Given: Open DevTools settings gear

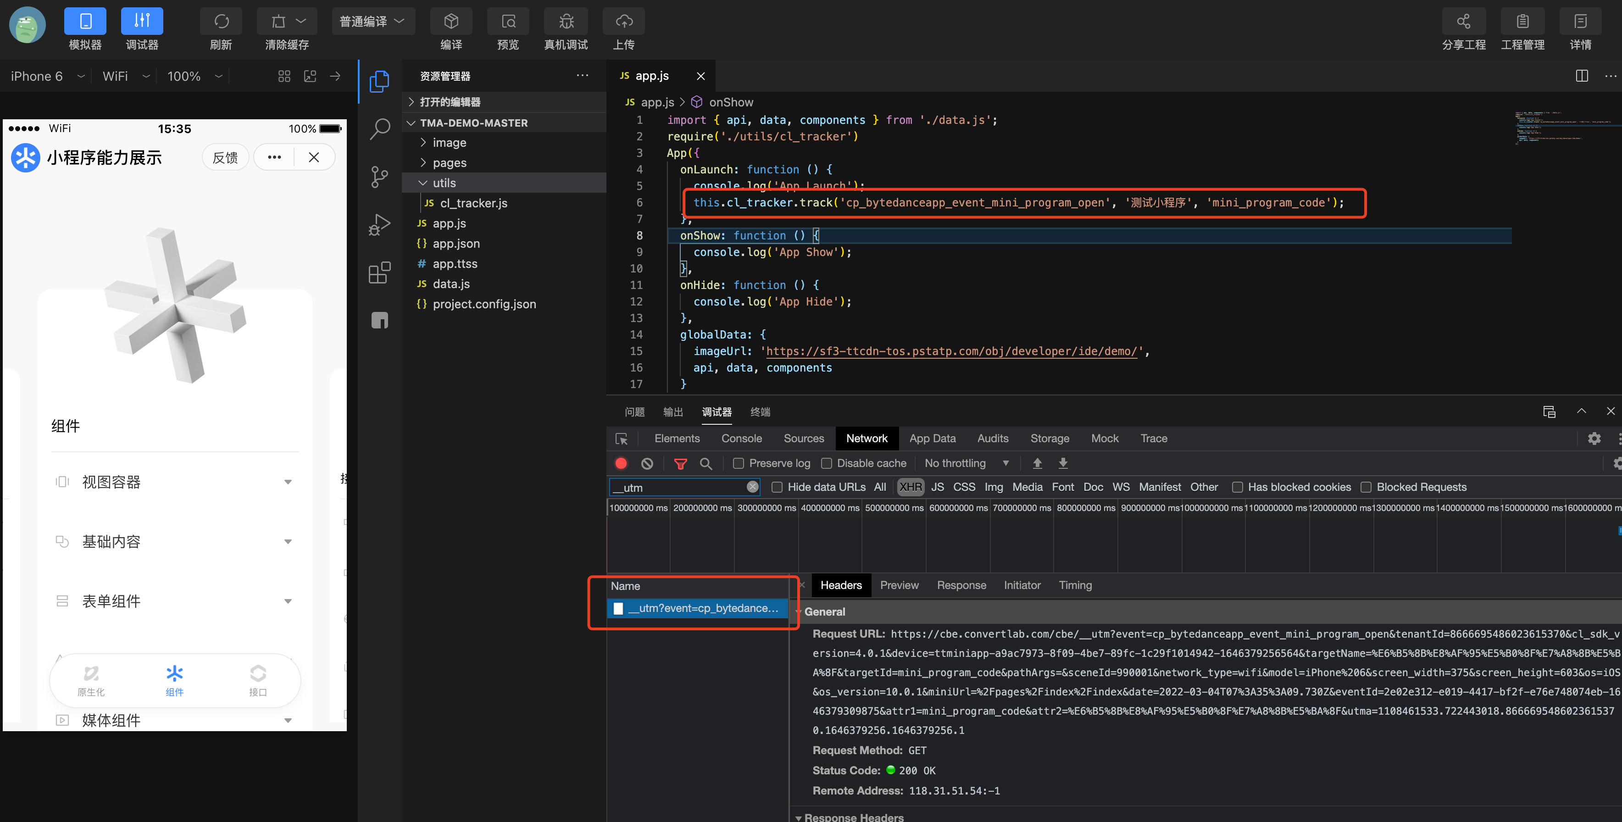Looking at the screenshot, I should 1595,439.
